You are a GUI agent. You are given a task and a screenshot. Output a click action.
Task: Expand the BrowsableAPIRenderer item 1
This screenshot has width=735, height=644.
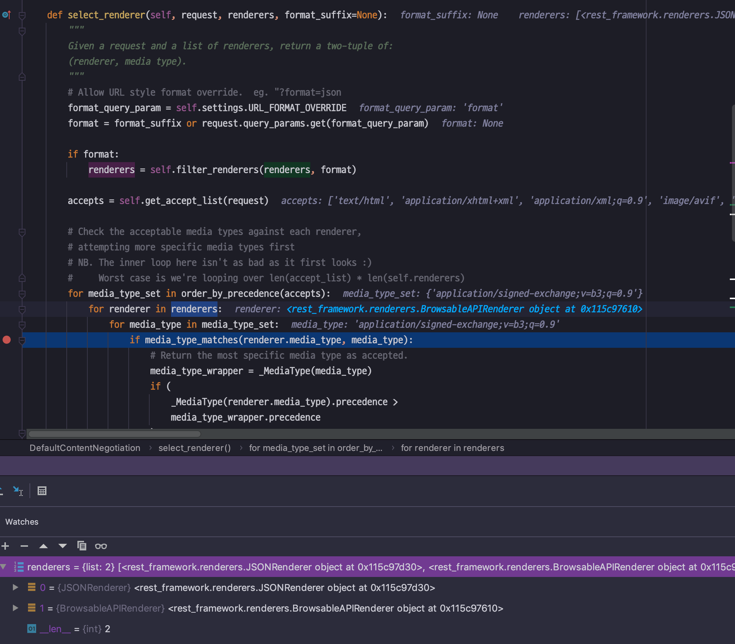click(x=15, y=608)
